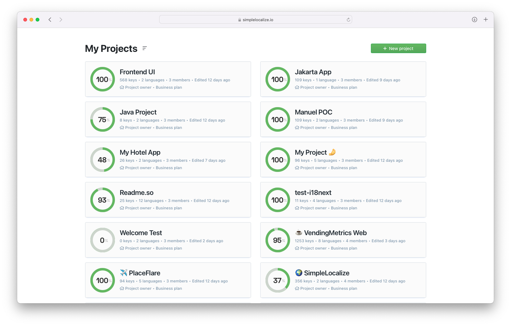Click the house icon in SimpleLocalize card
Viewport: 511px width, 326px height.
(x=297, y=289)
